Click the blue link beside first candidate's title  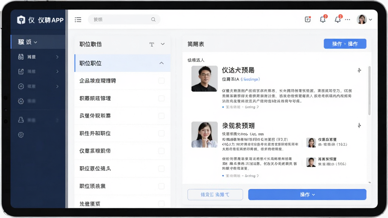250,79
